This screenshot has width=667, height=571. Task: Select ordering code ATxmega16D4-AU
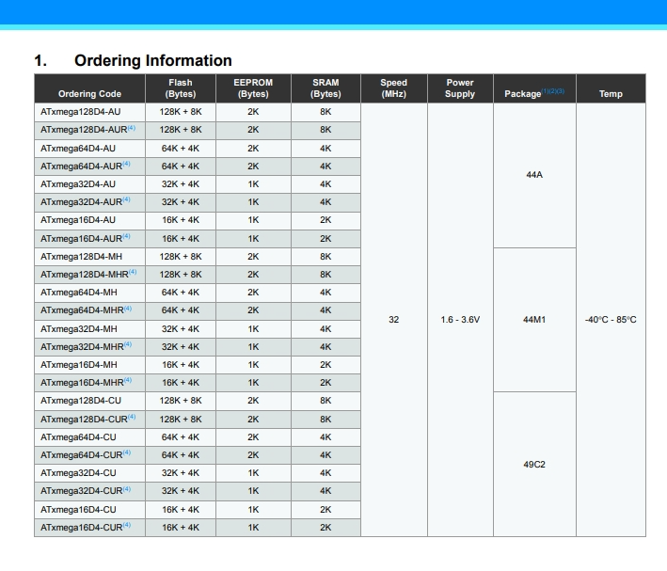point(78,220)
